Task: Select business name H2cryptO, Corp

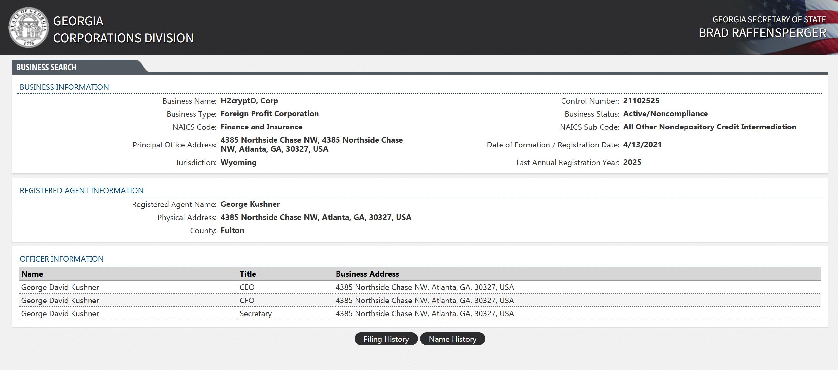Action: tap(249, 101)
